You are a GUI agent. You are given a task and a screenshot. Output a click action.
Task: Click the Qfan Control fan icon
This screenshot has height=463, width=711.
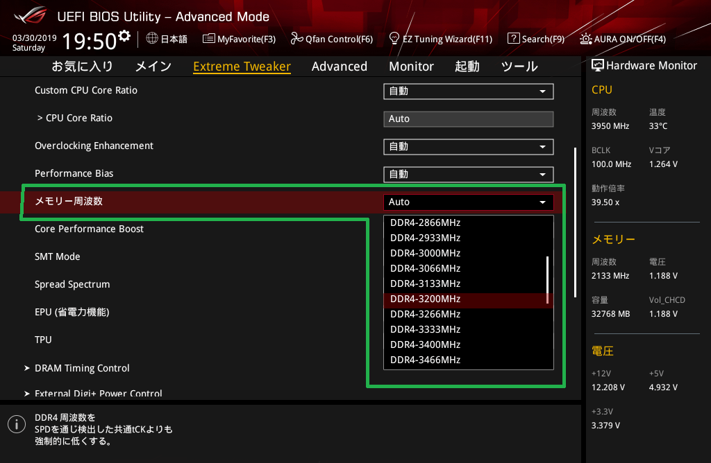click(296, 39)
